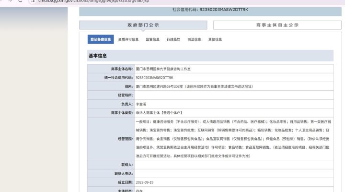Image resolution: width=345 pixels, height=192 pixels.
Task: Click the empty value cell beside 经营场所
Action: pos(234,95)
